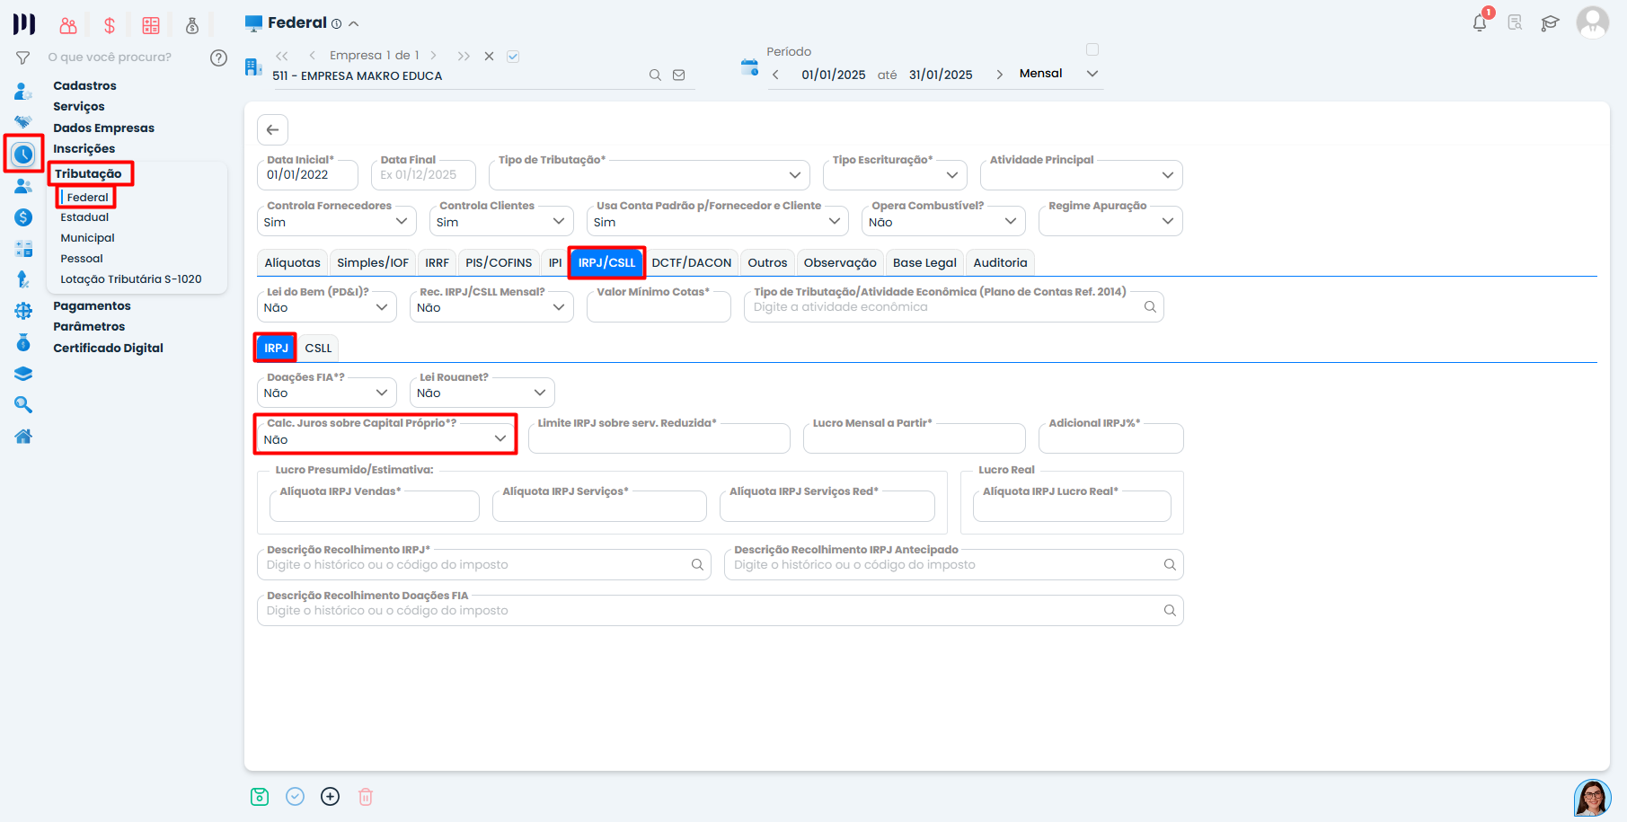Expand the Calc. Juros sobre Capital Próprio dropdown
Image resolution: width=1627 pixels, height=822 pixels.
click(385, 439)
